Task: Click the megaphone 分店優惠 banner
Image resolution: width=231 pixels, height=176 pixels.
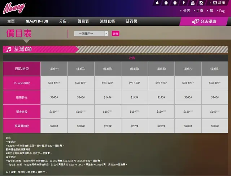Action: click(205, 21)
